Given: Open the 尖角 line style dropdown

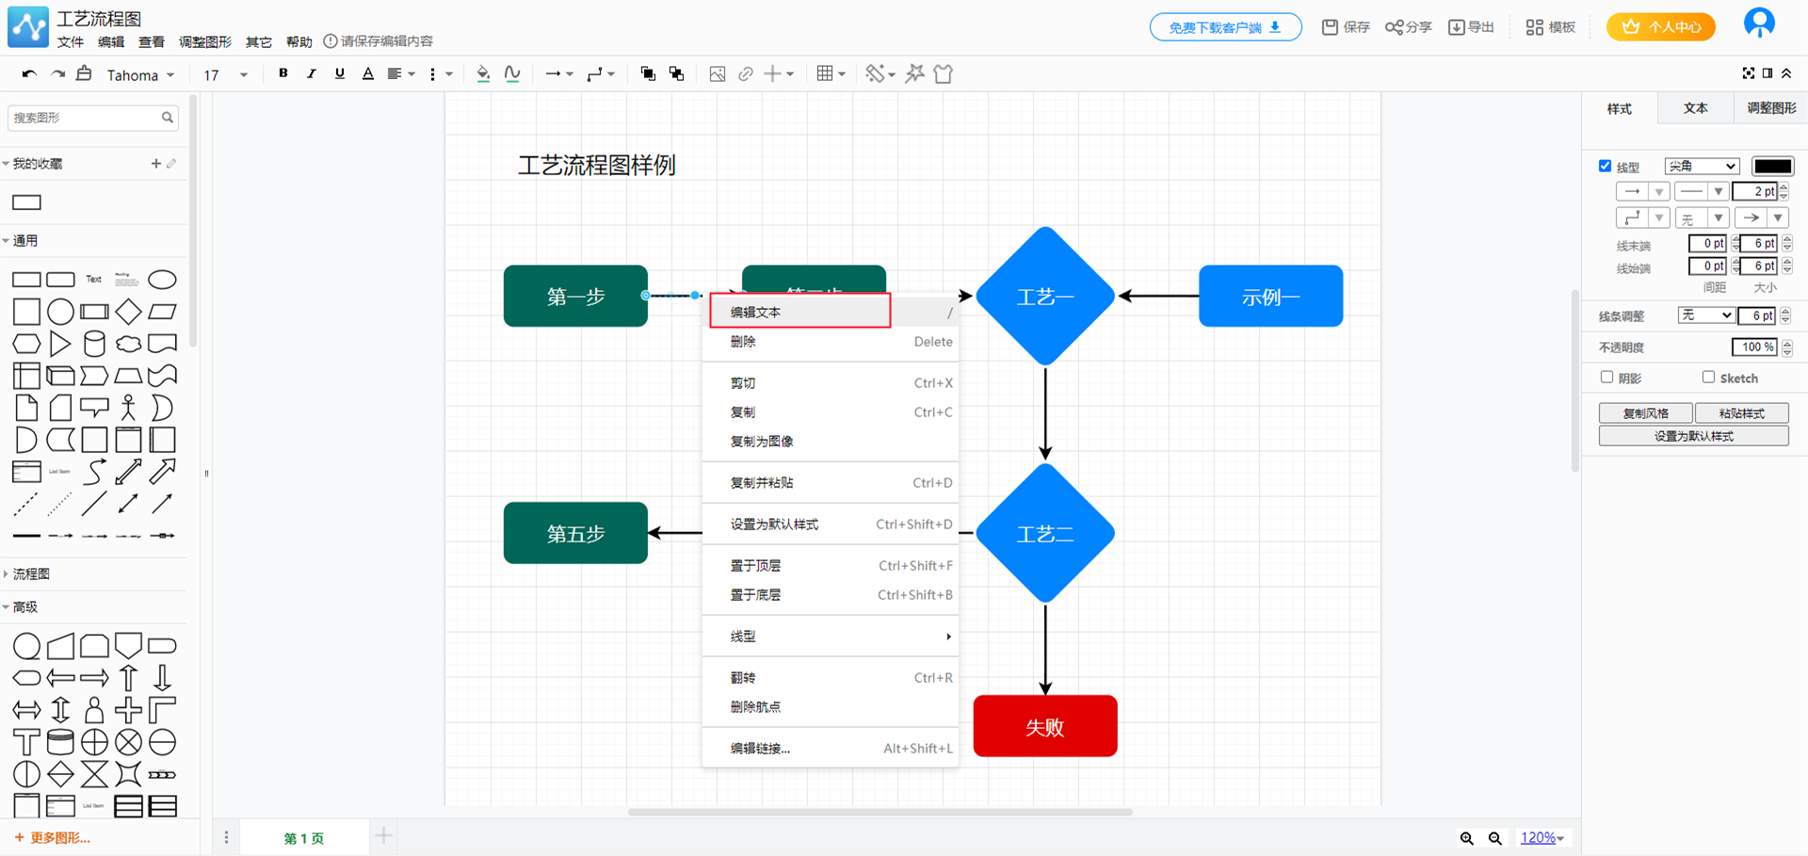Looking at the screenshot, I should tap(1701, 167).
